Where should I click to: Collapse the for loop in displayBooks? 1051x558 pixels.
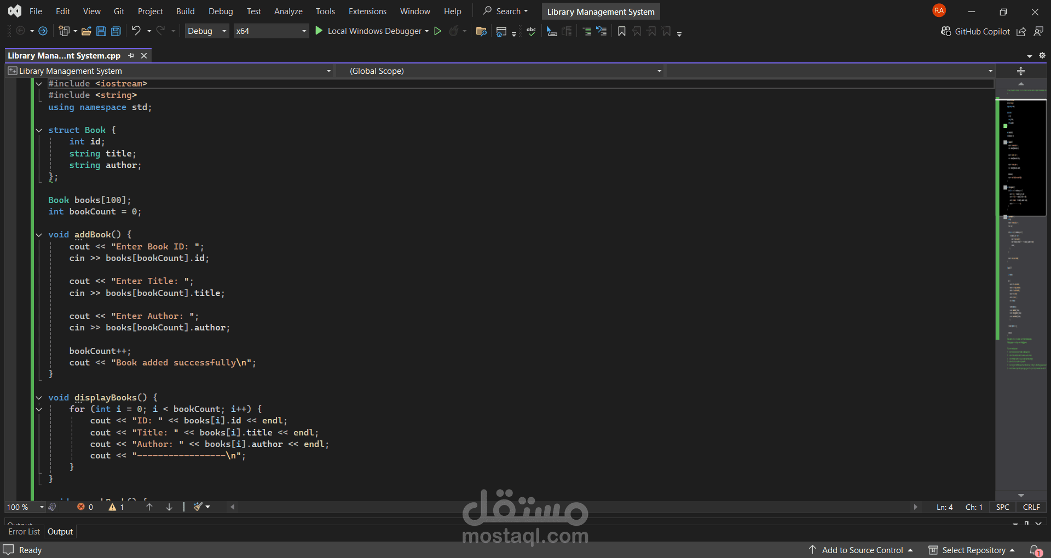[x=39, y=409]
